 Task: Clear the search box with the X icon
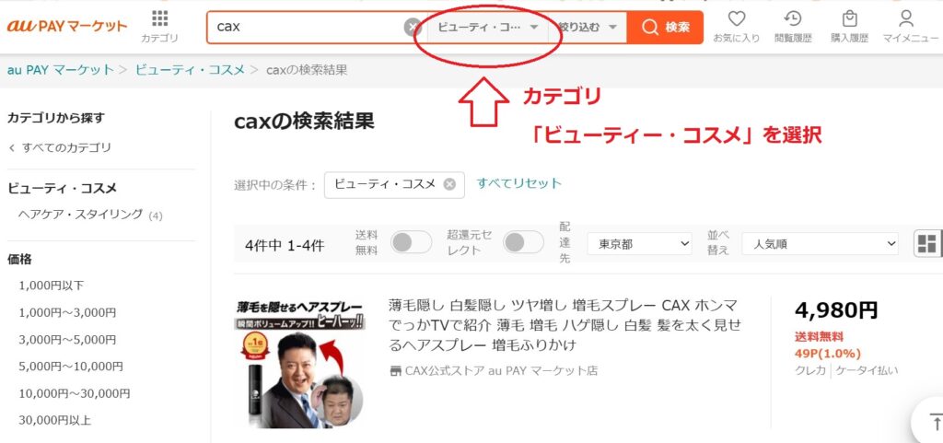412,27
